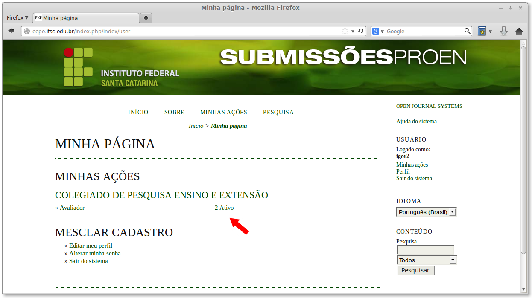Click the bookmarks library icon

pos(482,31)
